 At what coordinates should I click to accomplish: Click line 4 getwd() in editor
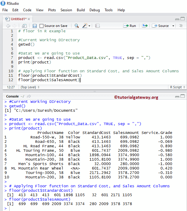click(x=26, y=44)
